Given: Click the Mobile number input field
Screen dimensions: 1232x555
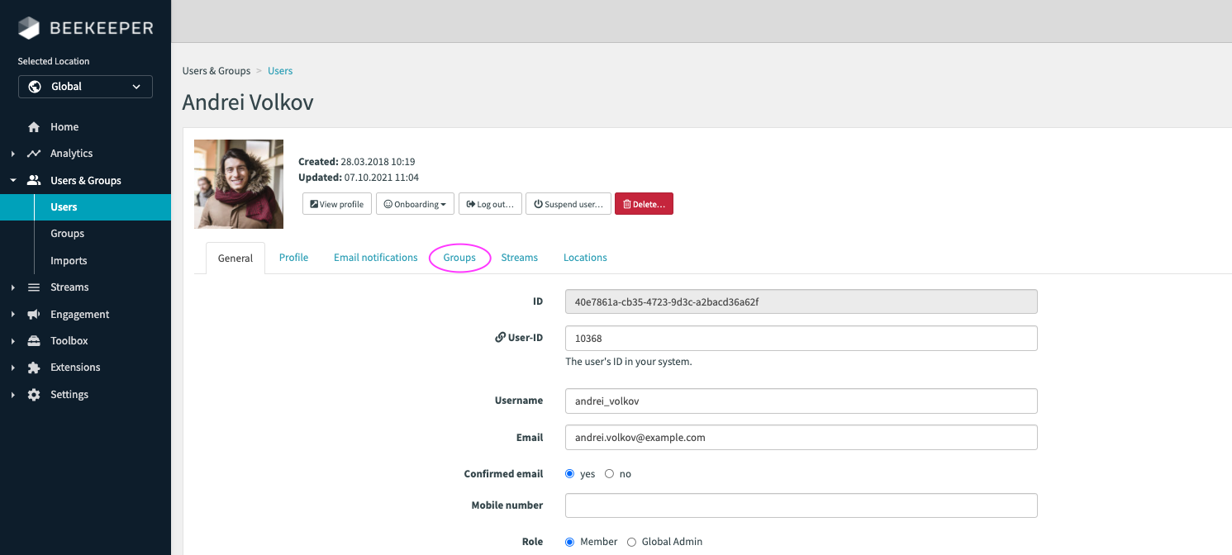Looking at the screenshot, I should [801, 505].
